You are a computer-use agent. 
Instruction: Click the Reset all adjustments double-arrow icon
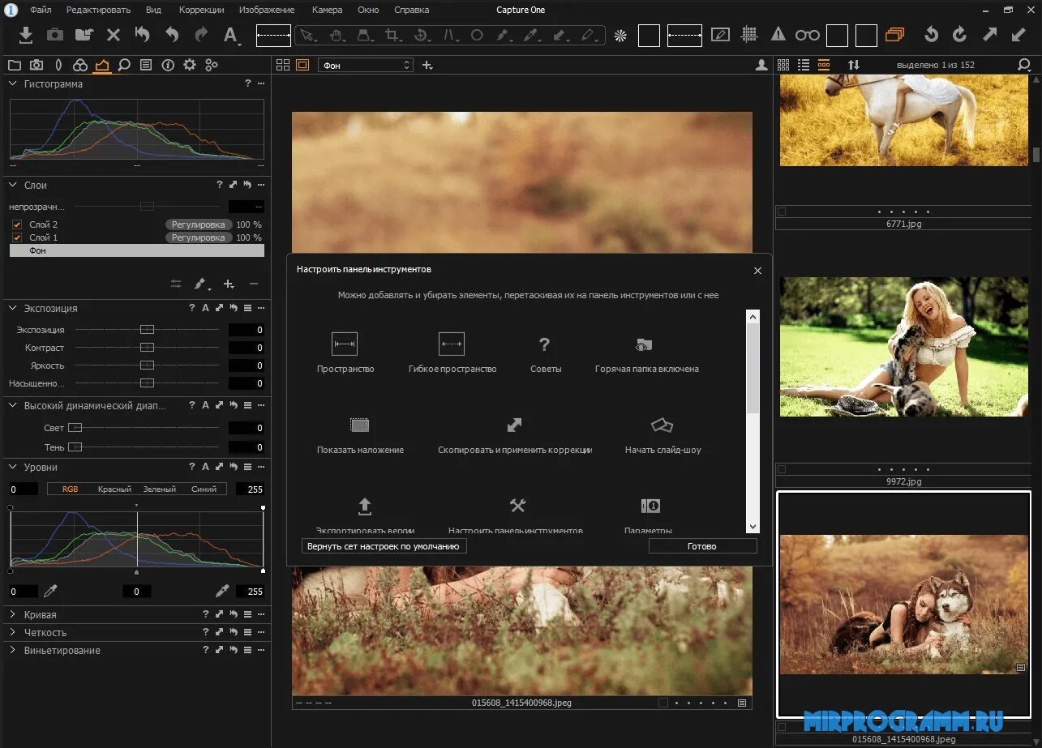[x=143, y=34]
